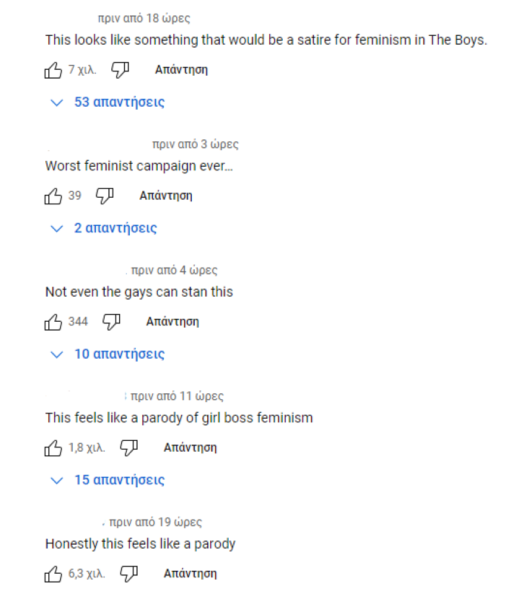
Task: Reply to The Boys satire comment
Action: 181,70
